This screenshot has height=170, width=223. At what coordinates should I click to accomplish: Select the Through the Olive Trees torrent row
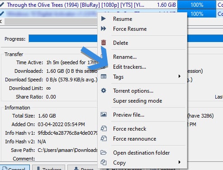[111, 5]
